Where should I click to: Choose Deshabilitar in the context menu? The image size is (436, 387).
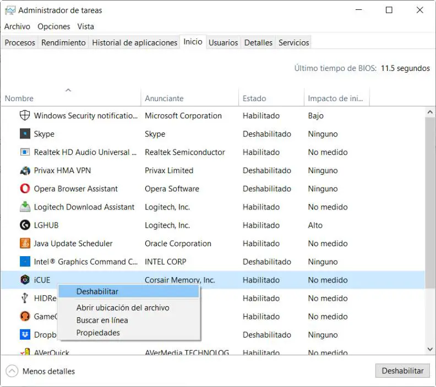coord(97,291)
